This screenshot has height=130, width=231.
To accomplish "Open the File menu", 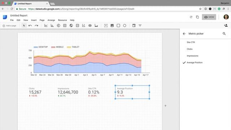I will 12,20.
